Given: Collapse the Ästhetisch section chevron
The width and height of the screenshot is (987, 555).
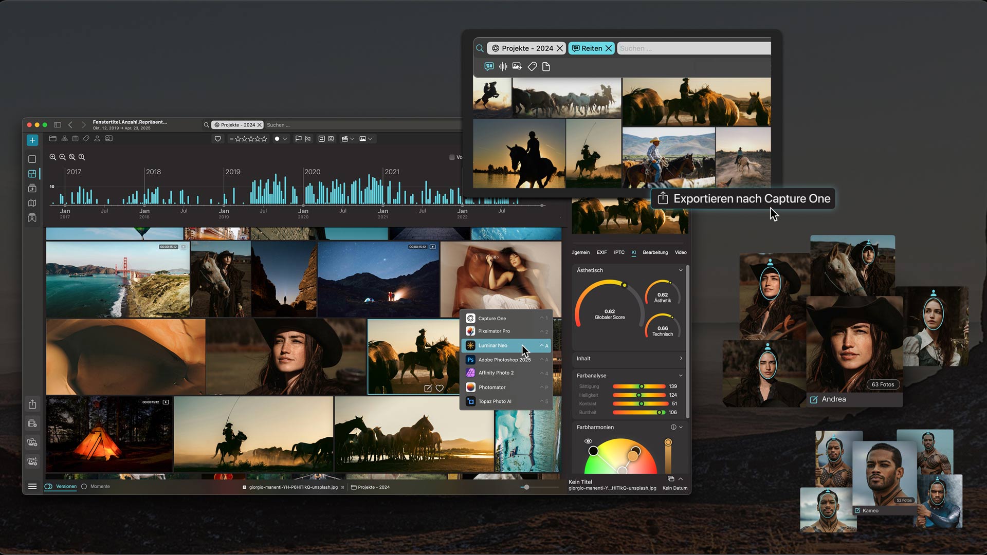Looking at the screenshot, I should 681,270.
